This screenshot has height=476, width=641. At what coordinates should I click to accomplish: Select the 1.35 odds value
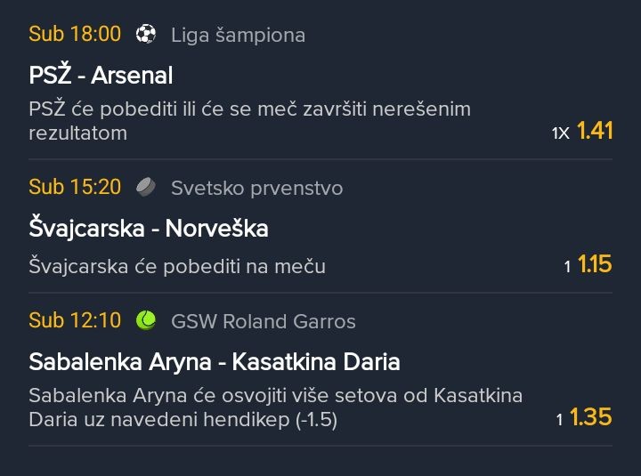591,417
